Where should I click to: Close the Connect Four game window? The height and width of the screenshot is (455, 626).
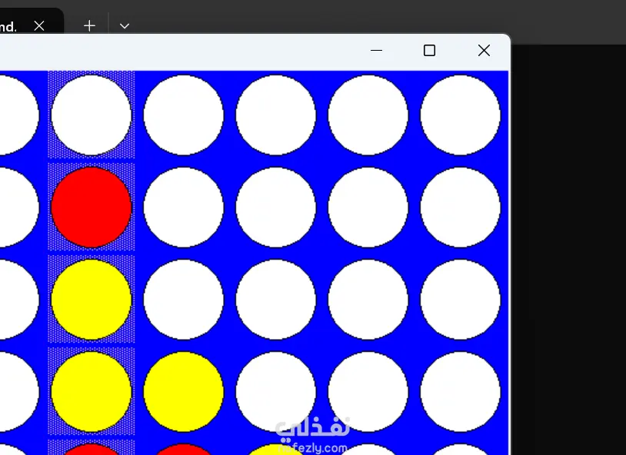(484, 51)
